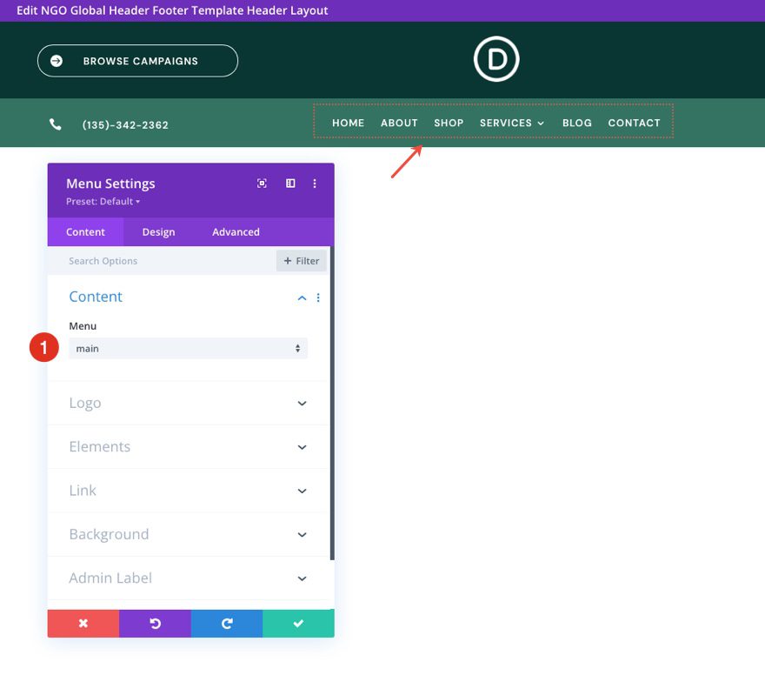Redo the last change in Menu Settings

(226, 623)
